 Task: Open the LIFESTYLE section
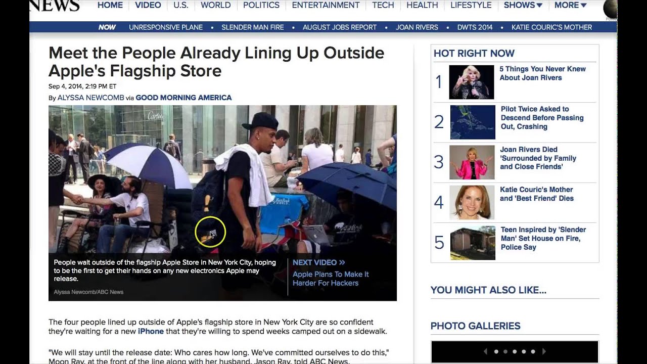pos(471,5)
